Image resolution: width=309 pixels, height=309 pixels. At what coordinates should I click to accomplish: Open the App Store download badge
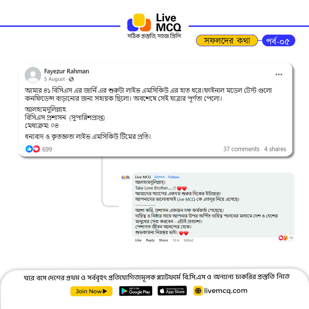(x=172, y=291)
